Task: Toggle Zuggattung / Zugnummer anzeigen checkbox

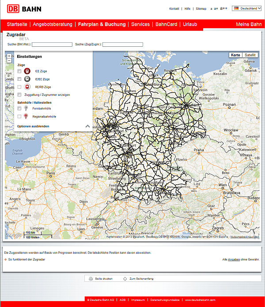Action: coord(19,94)
